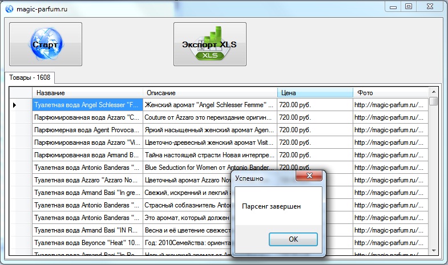Click the Экспорт XLS button

click(x=210, y=44)
